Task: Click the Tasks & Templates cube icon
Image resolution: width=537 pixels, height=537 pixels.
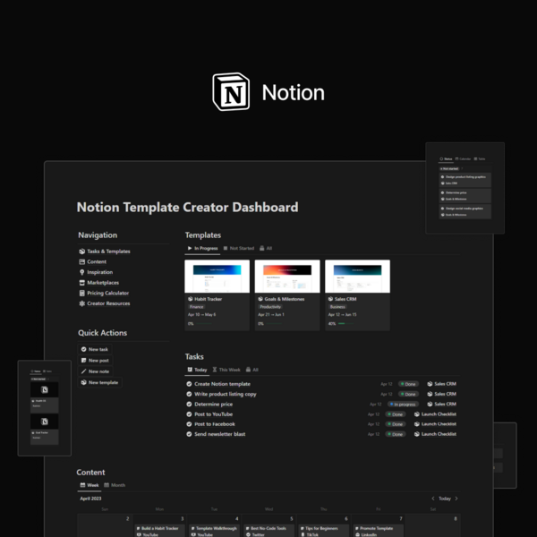Action: coord(81,251)
